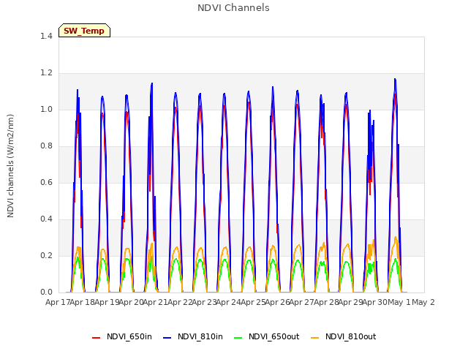Click the Apr 17 x-axis label
The width and height of the screenshot is (468, 351).
coord(58,302)
